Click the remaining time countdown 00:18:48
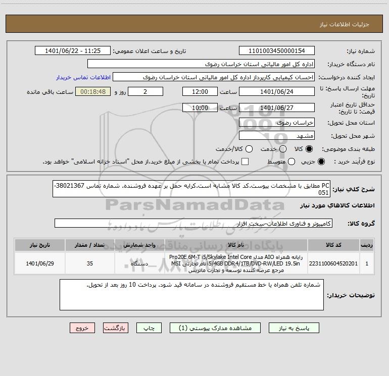The image size is (389, 376). point(93,91)
